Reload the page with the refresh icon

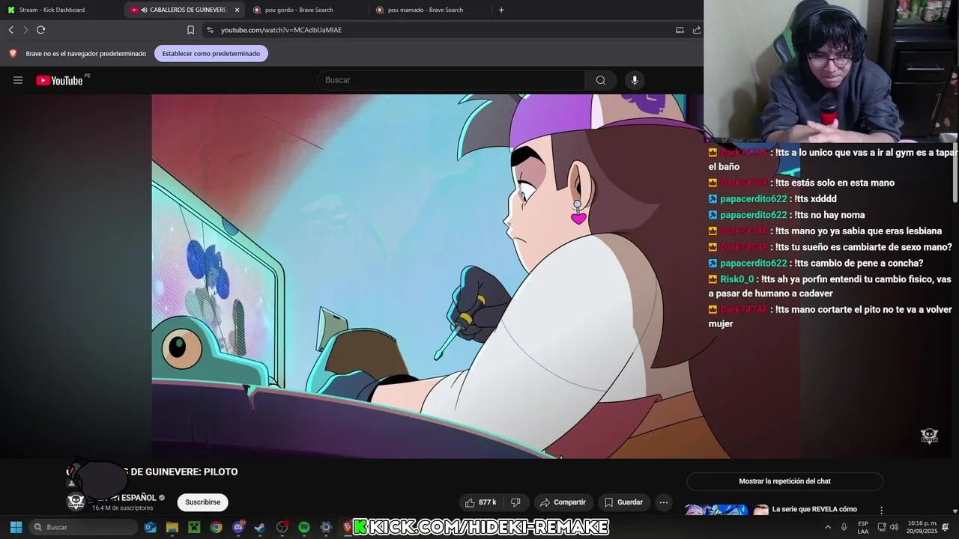click(41, 30)
